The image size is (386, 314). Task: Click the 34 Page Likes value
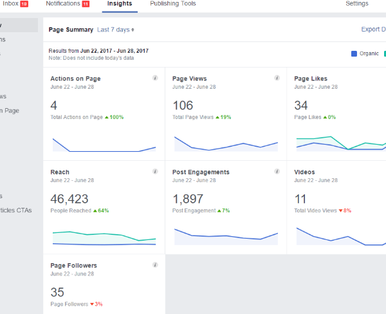301,106
